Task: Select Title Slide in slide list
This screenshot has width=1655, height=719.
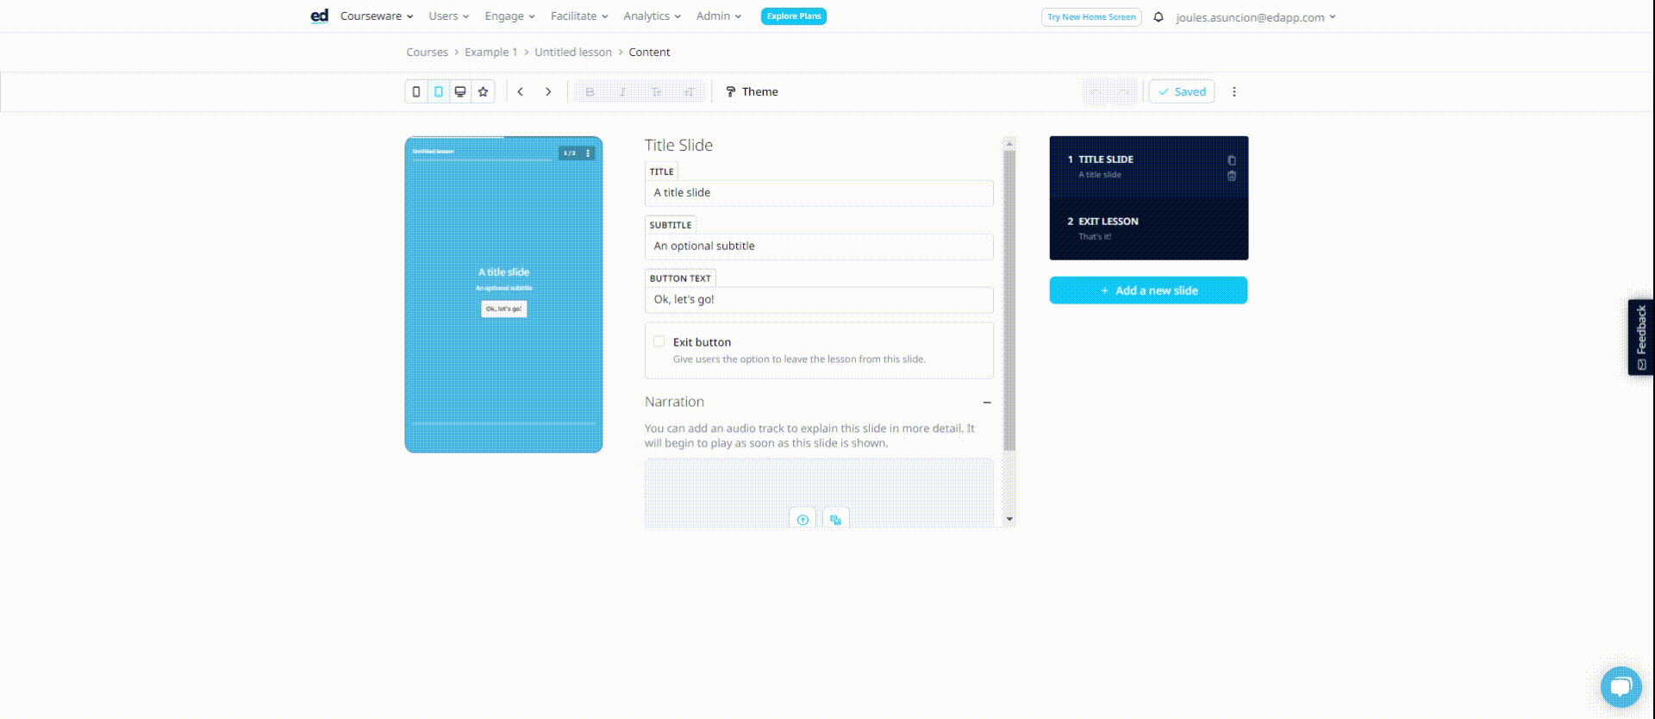Action: pyautogui.click(x=1148, y=167)
